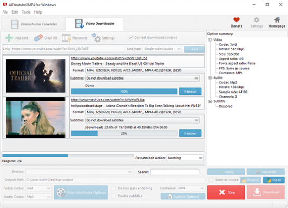Click the Search input field
288x208 pixels.
(x=175, y=172)
